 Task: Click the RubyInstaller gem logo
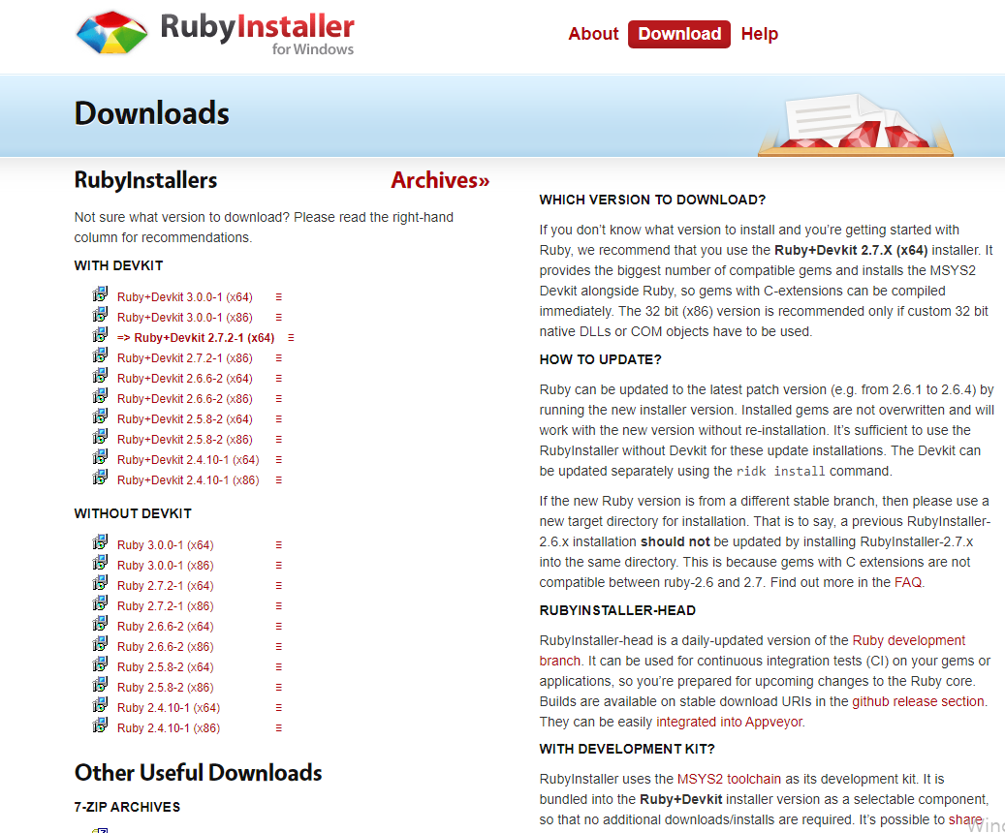[111, 32]
